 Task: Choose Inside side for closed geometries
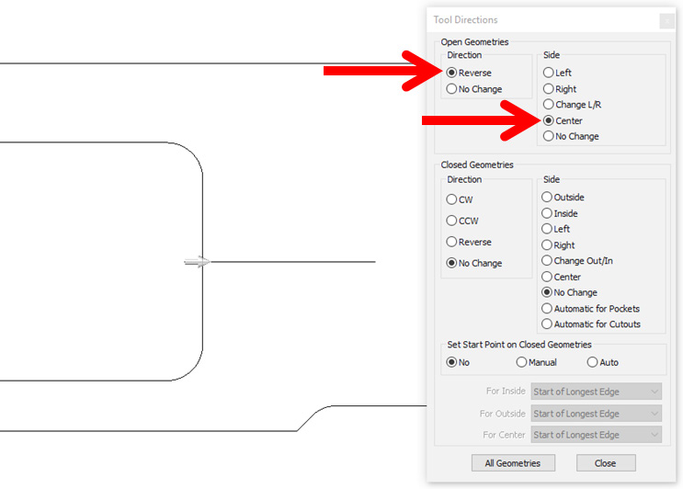click(548, 213)
